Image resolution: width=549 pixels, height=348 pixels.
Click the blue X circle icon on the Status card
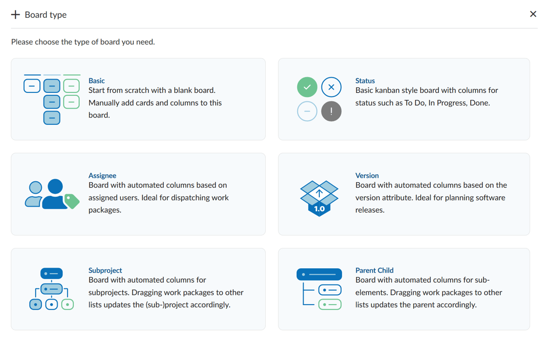[331, 87]
